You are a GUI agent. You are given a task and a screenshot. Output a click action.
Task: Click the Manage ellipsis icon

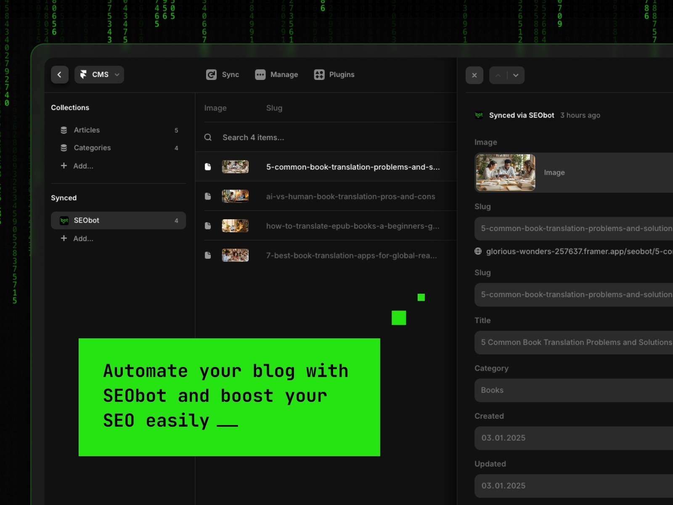click(x=260, y=74)
